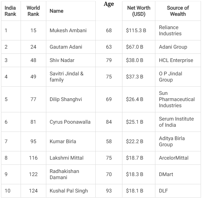Select the ArcelorMittal source cell
The height and width of the screenshot is (199, 202).
pos(178,158)
